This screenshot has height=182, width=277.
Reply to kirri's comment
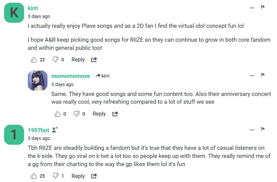78,60
